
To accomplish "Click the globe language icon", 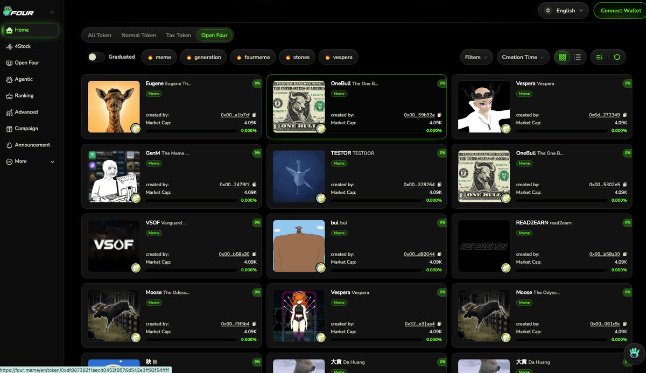I will pos(549,11).
